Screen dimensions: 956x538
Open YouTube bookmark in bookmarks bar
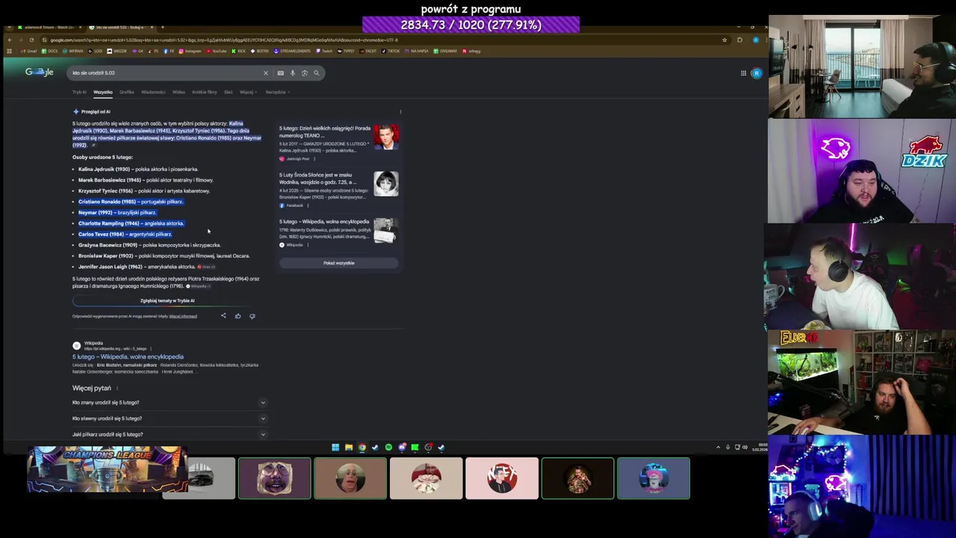coord(217,51)
